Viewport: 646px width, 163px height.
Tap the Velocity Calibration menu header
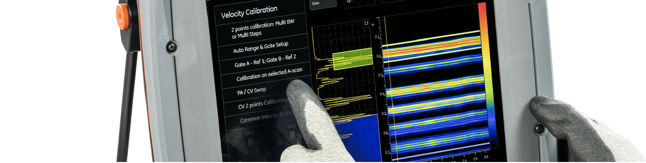click(x=249, y=12)
